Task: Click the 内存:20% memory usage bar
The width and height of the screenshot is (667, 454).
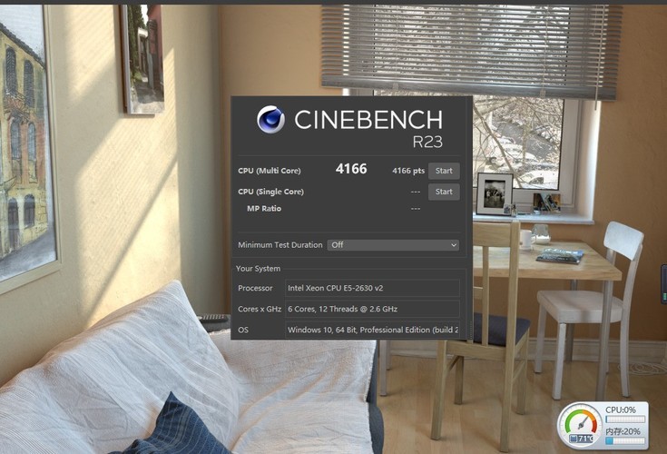Action: coord(625,440)
